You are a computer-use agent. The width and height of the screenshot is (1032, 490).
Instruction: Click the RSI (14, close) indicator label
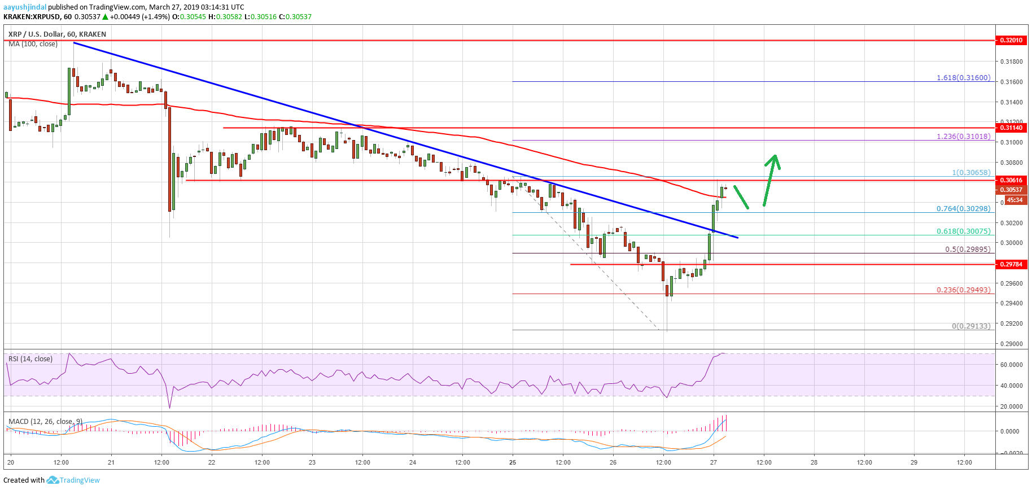30,359
